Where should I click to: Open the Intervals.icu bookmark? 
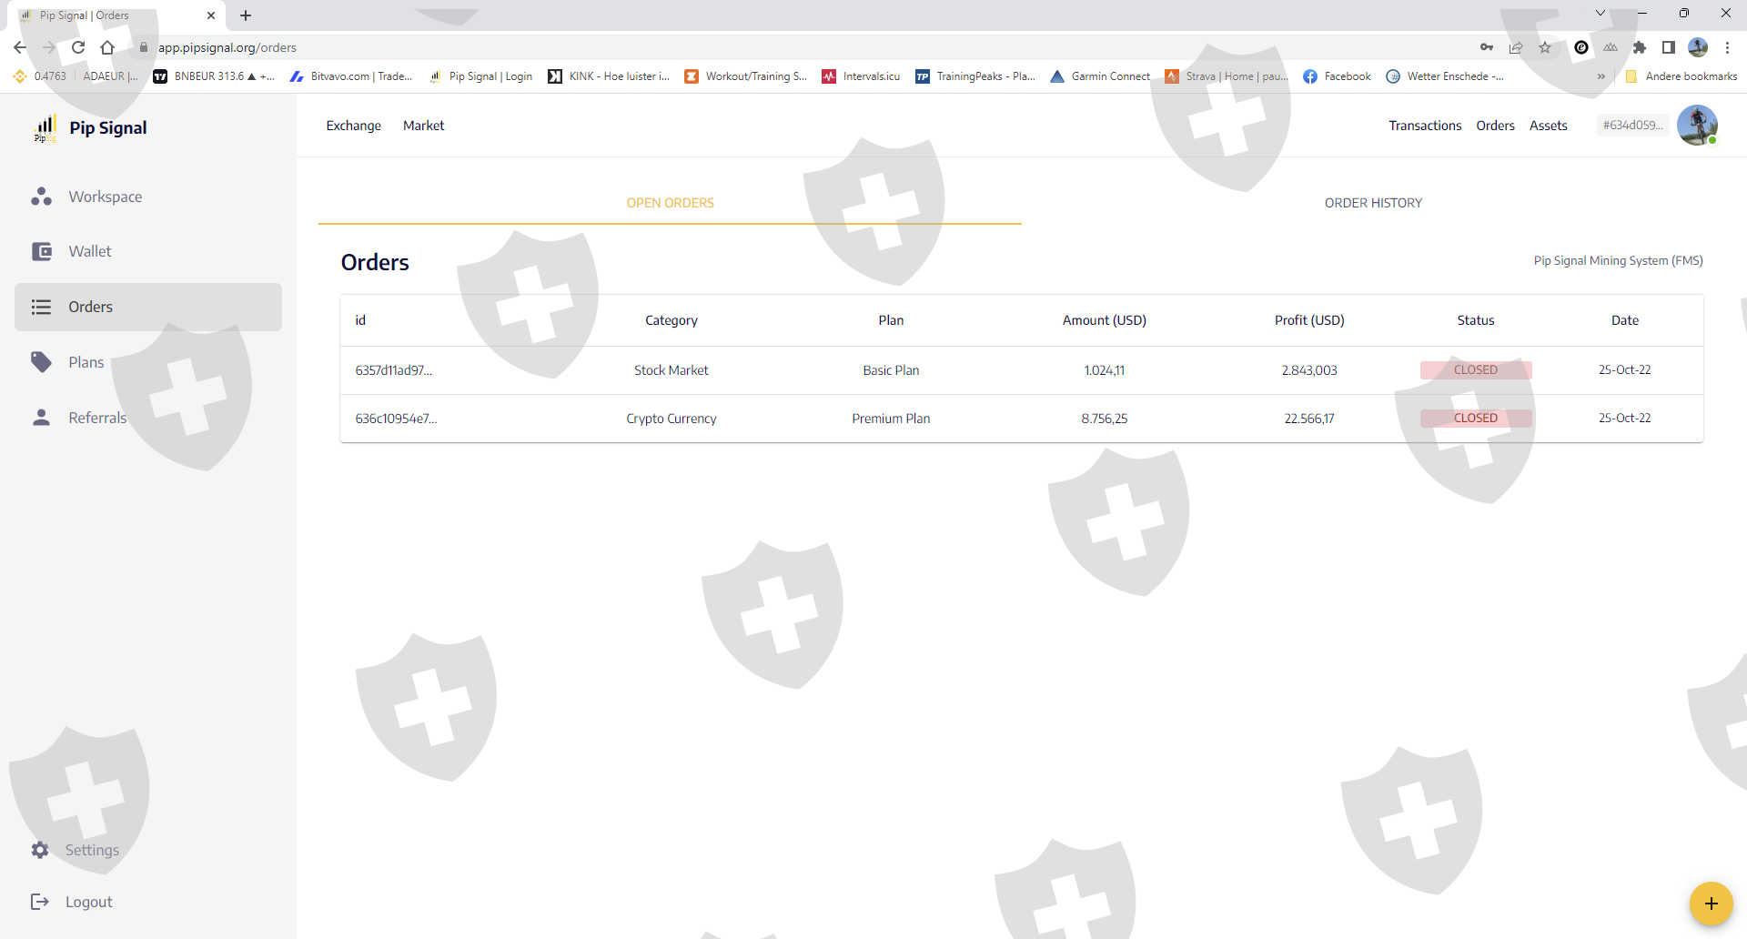pyautogui.click(x=861, y=76)
